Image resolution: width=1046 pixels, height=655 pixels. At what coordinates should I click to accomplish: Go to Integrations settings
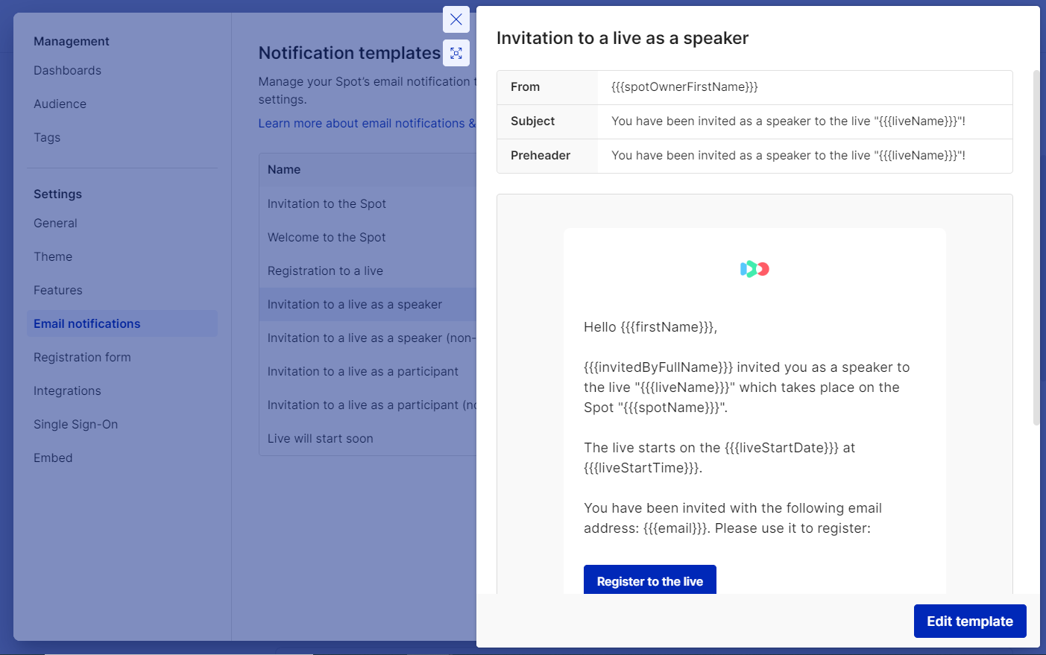(x=67, y=391)
